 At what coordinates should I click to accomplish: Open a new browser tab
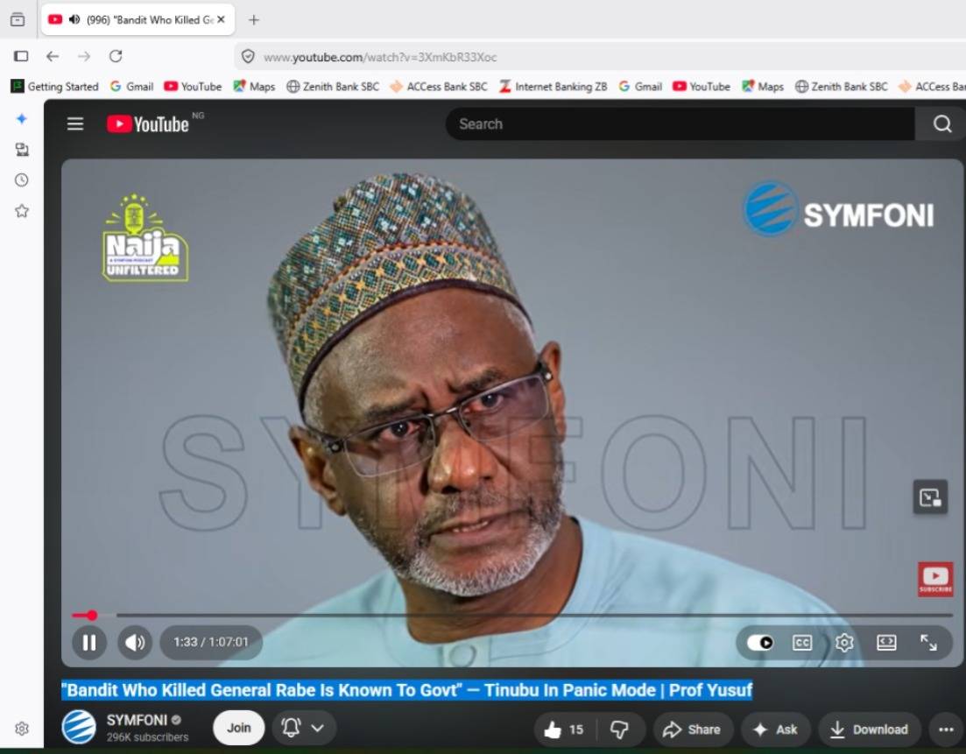254,20
